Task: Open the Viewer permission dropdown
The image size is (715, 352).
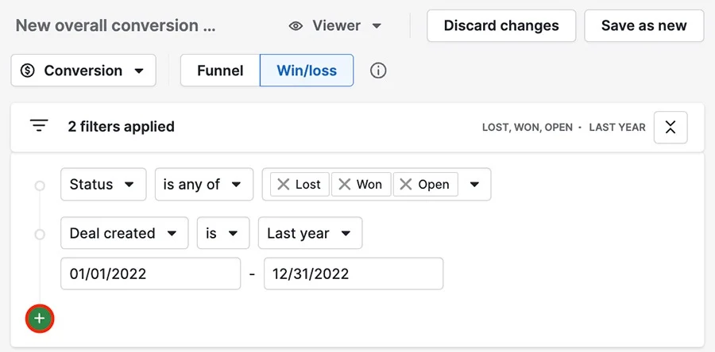Action: 335,26
